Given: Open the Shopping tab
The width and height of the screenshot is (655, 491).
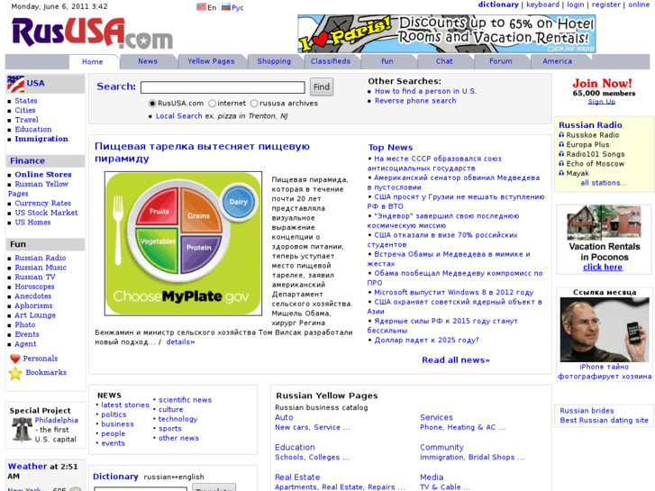Looking at the screenshot, I should (x=274, y=61).
